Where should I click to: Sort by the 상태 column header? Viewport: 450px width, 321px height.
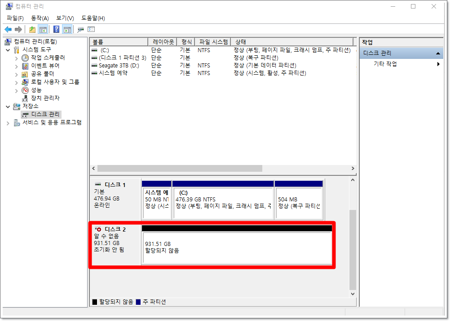(x=292, y=42)
